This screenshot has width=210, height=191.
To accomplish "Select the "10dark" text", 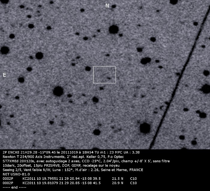I will [x=9, y=166].
